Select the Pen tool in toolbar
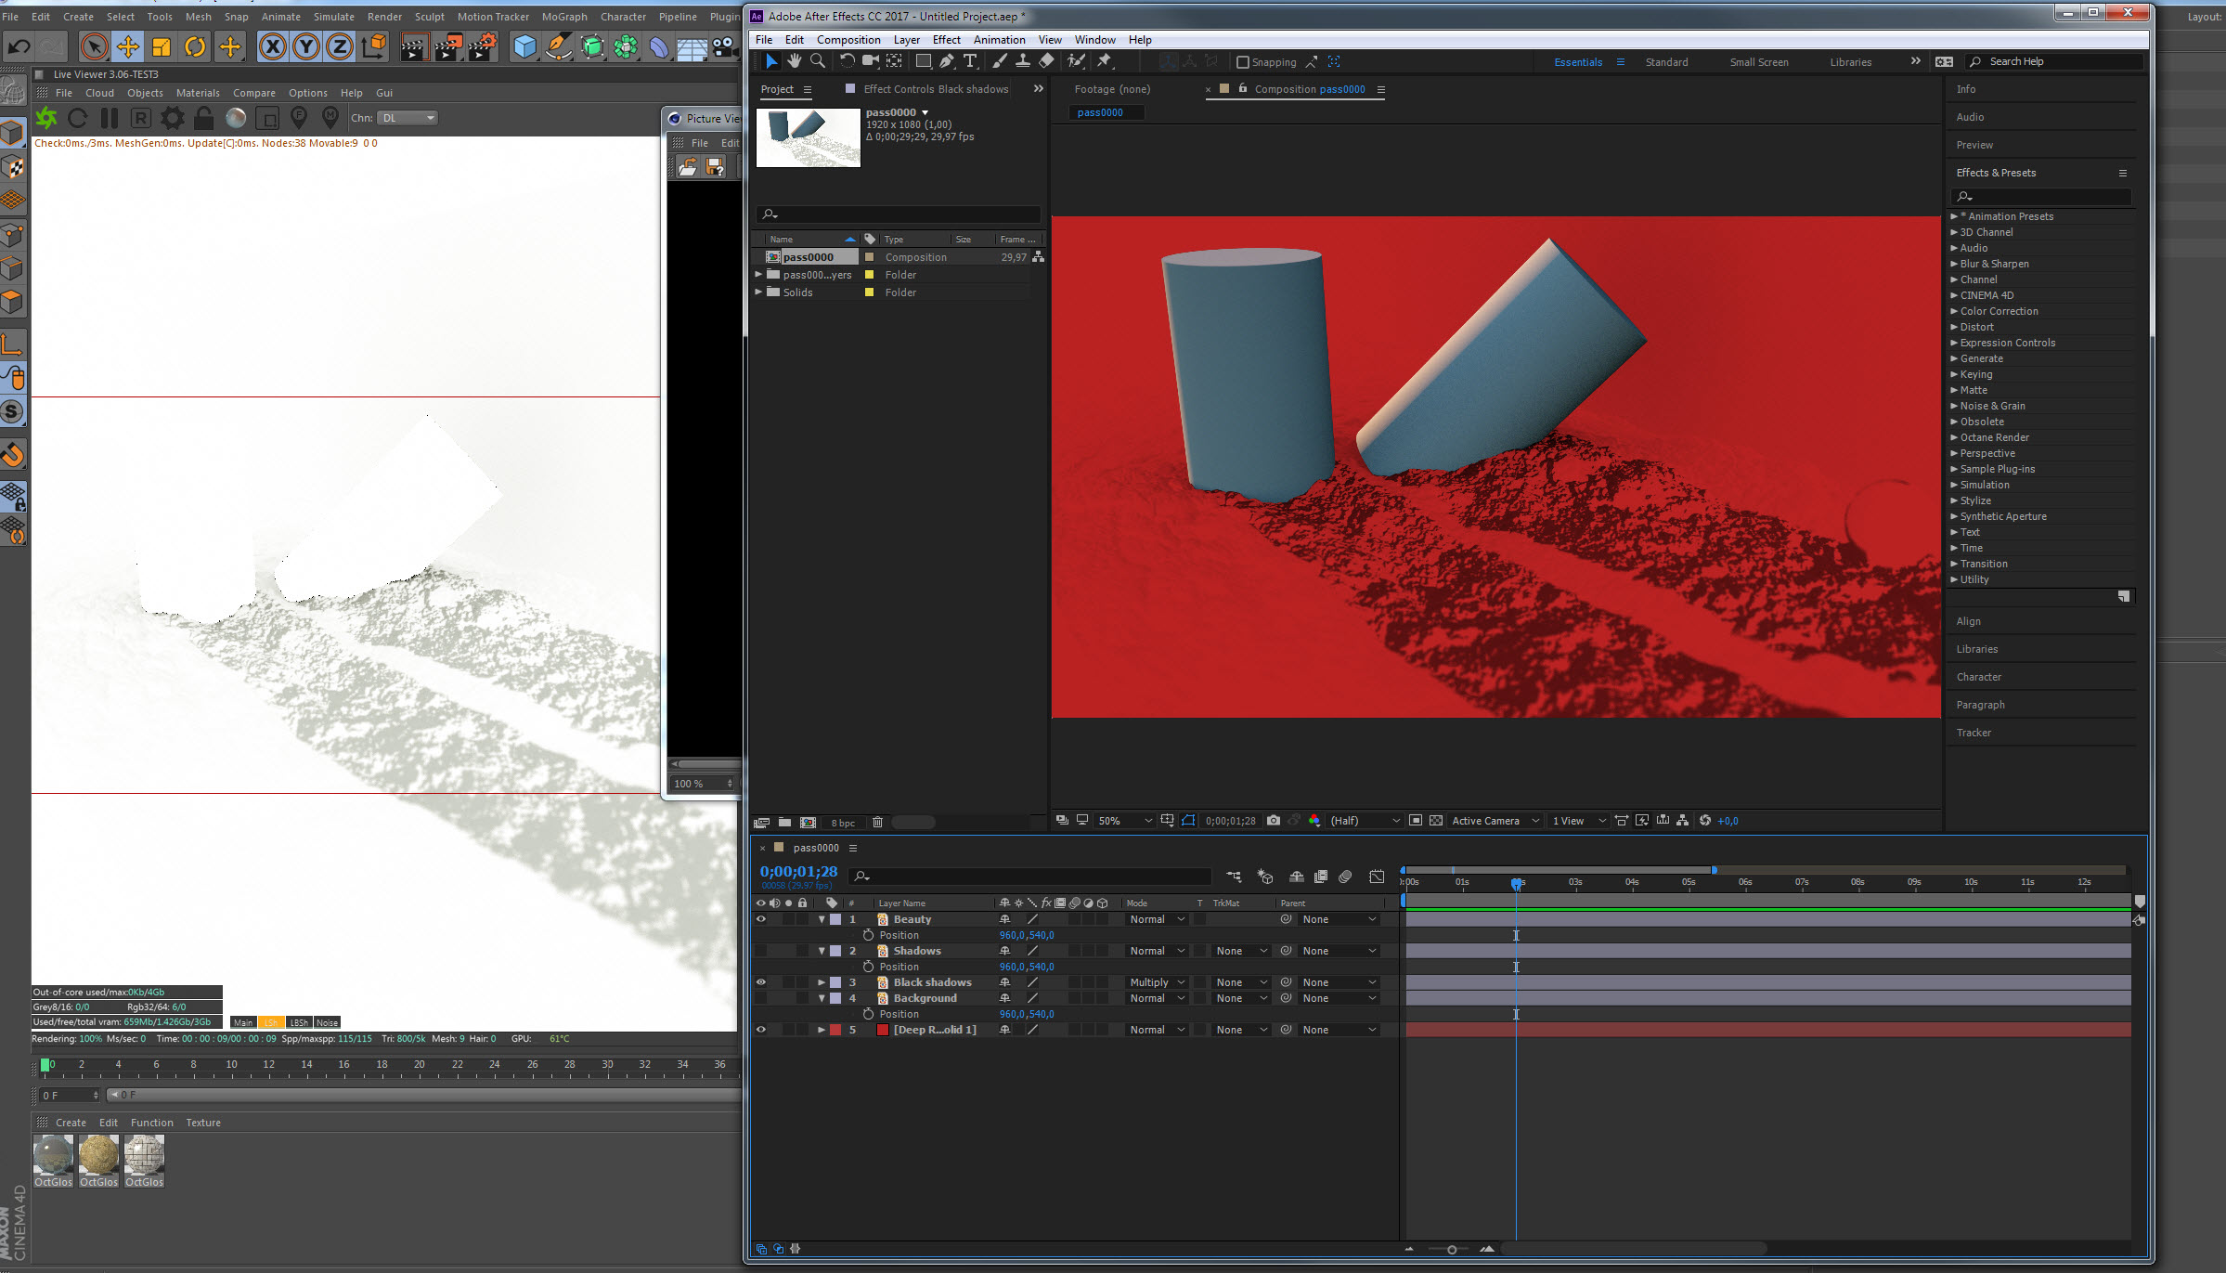 tap(946, 61)
